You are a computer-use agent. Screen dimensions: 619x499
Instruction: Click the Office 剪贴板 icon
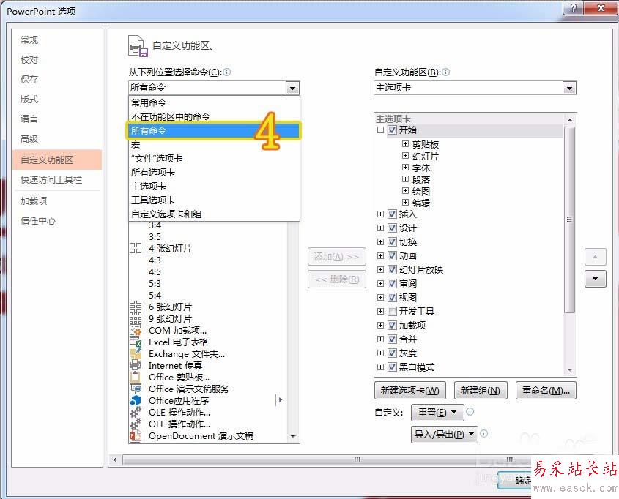coord(136,377)
